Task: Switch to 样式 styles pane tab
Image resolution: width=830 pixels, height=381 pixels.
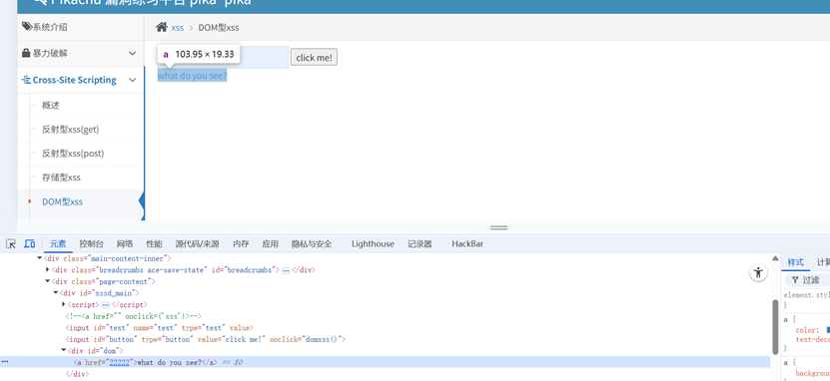Action: pos(795,262)
